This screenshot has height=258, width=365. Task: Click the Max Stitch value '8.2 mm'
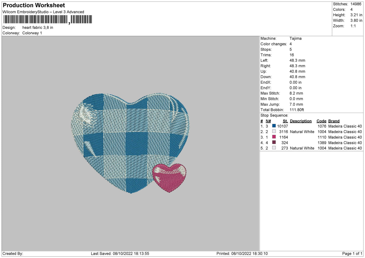[296, 93]
